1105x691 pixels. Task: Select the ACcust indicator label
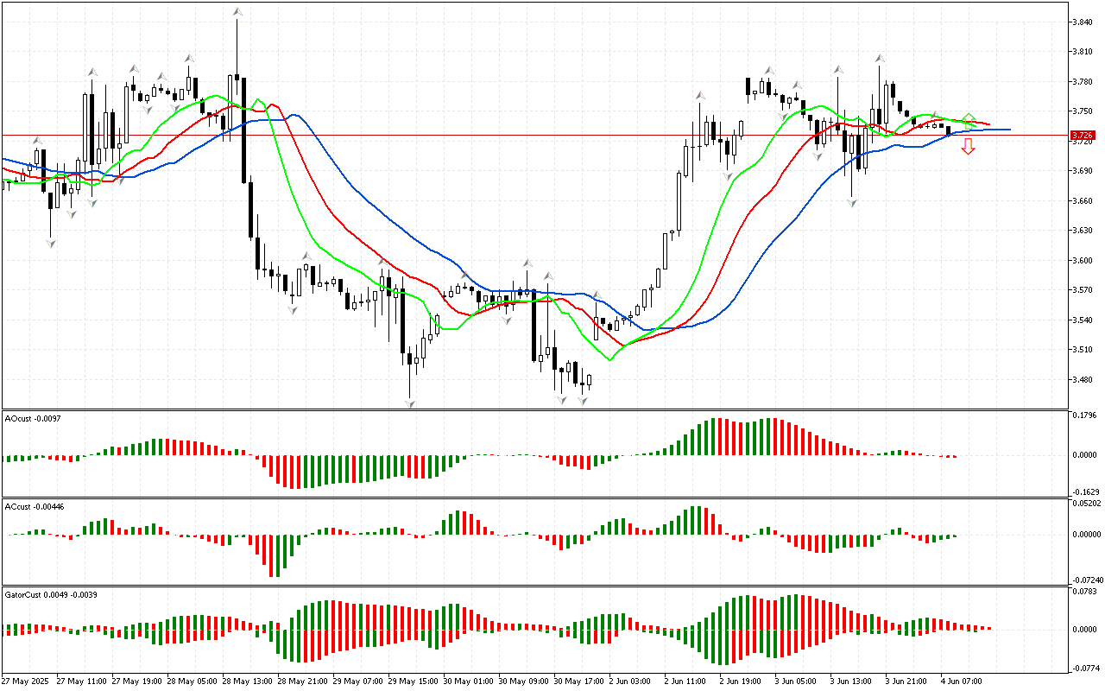click(32, 506)
